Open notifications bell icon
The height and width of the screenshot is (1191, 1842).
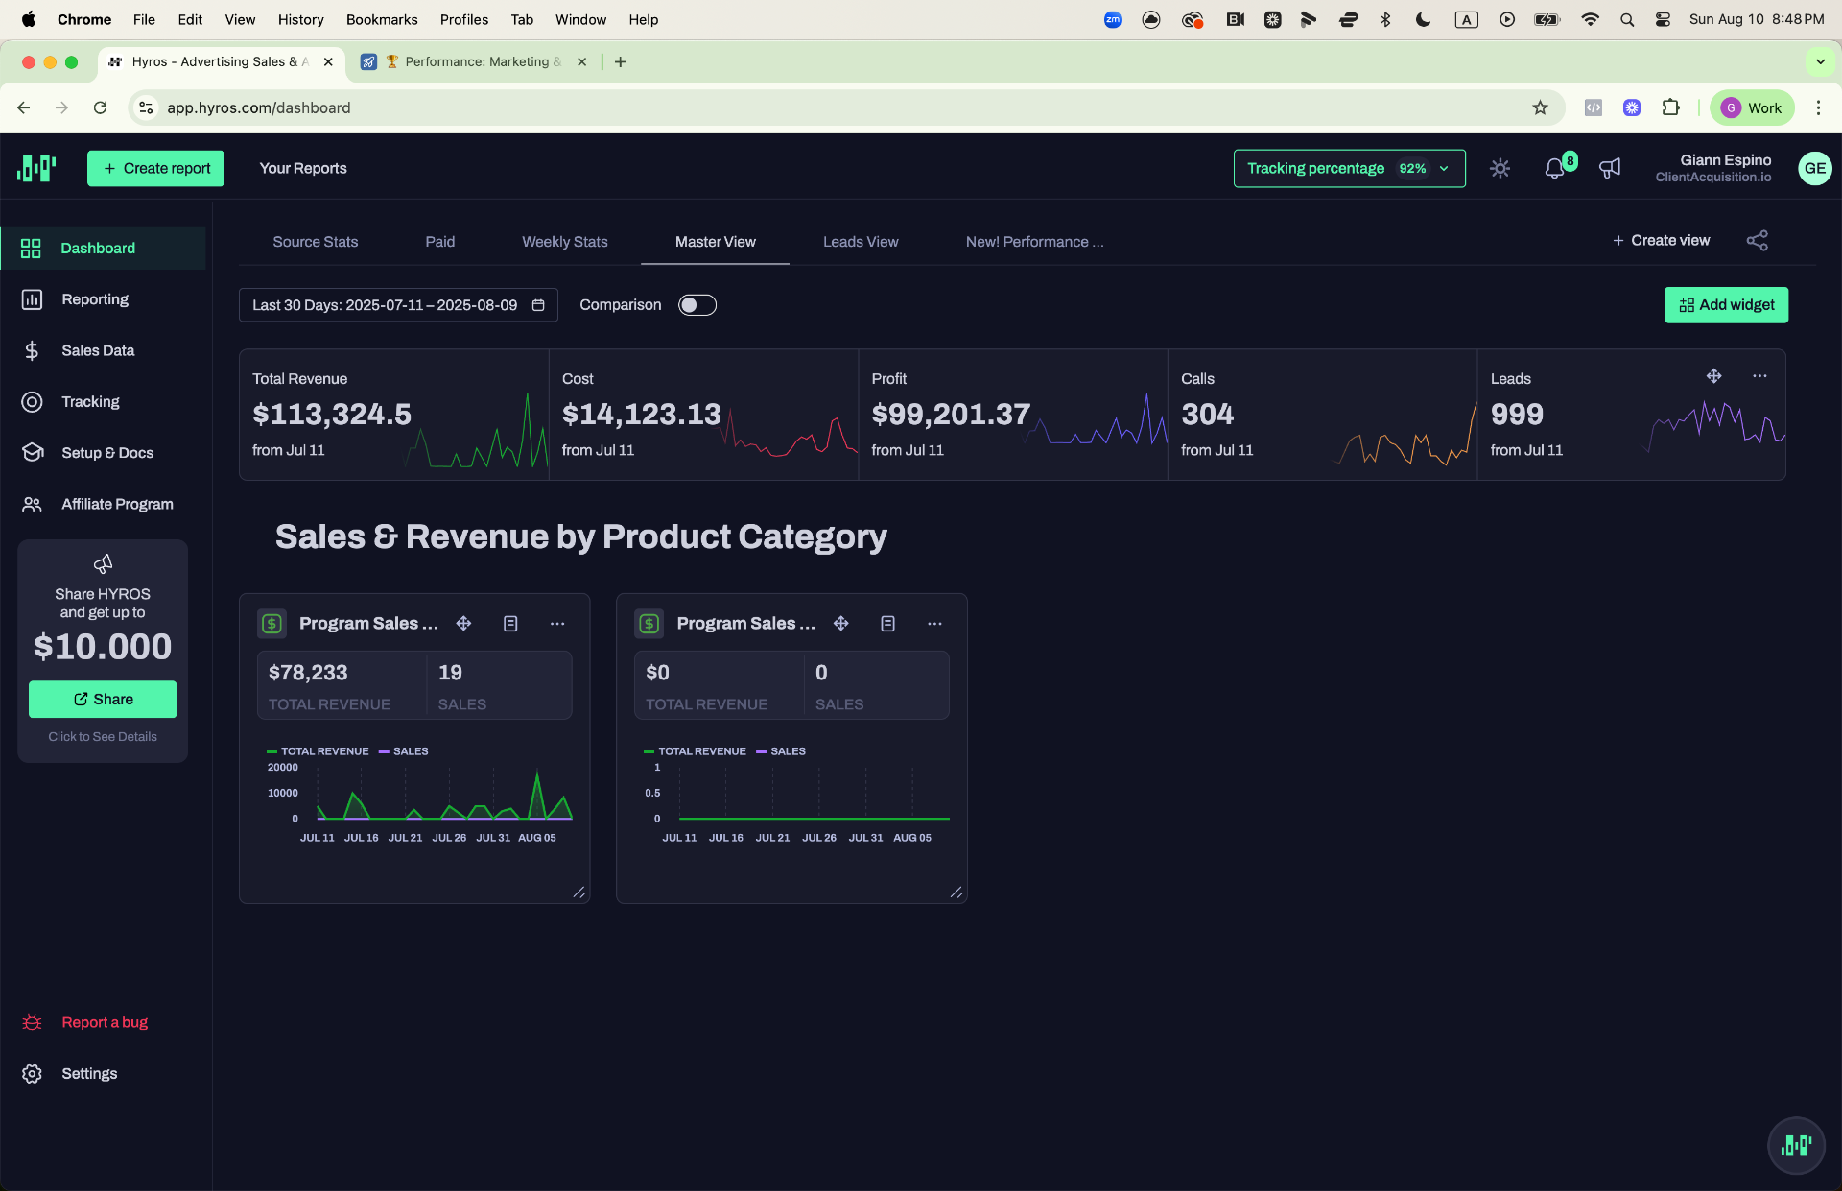[x=1554, y=168]
